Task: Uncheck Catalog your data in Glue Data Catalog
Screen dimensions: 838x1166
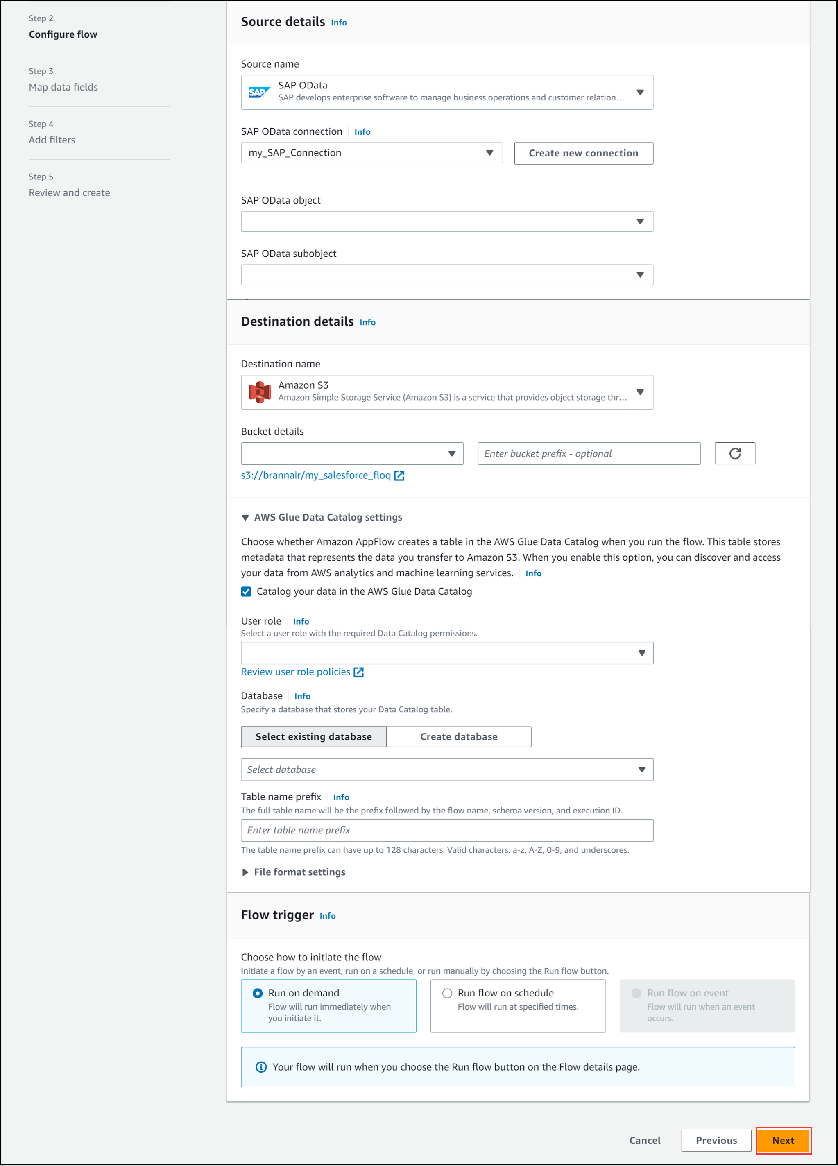Action: (x=246, y=591)
